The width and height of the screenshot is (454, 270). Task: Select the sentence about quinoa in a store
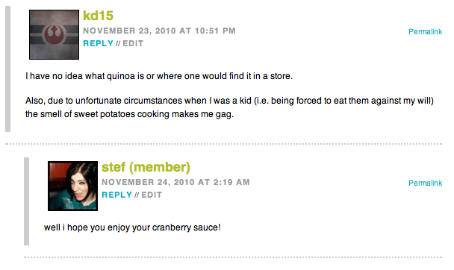(x=159, y=76)
